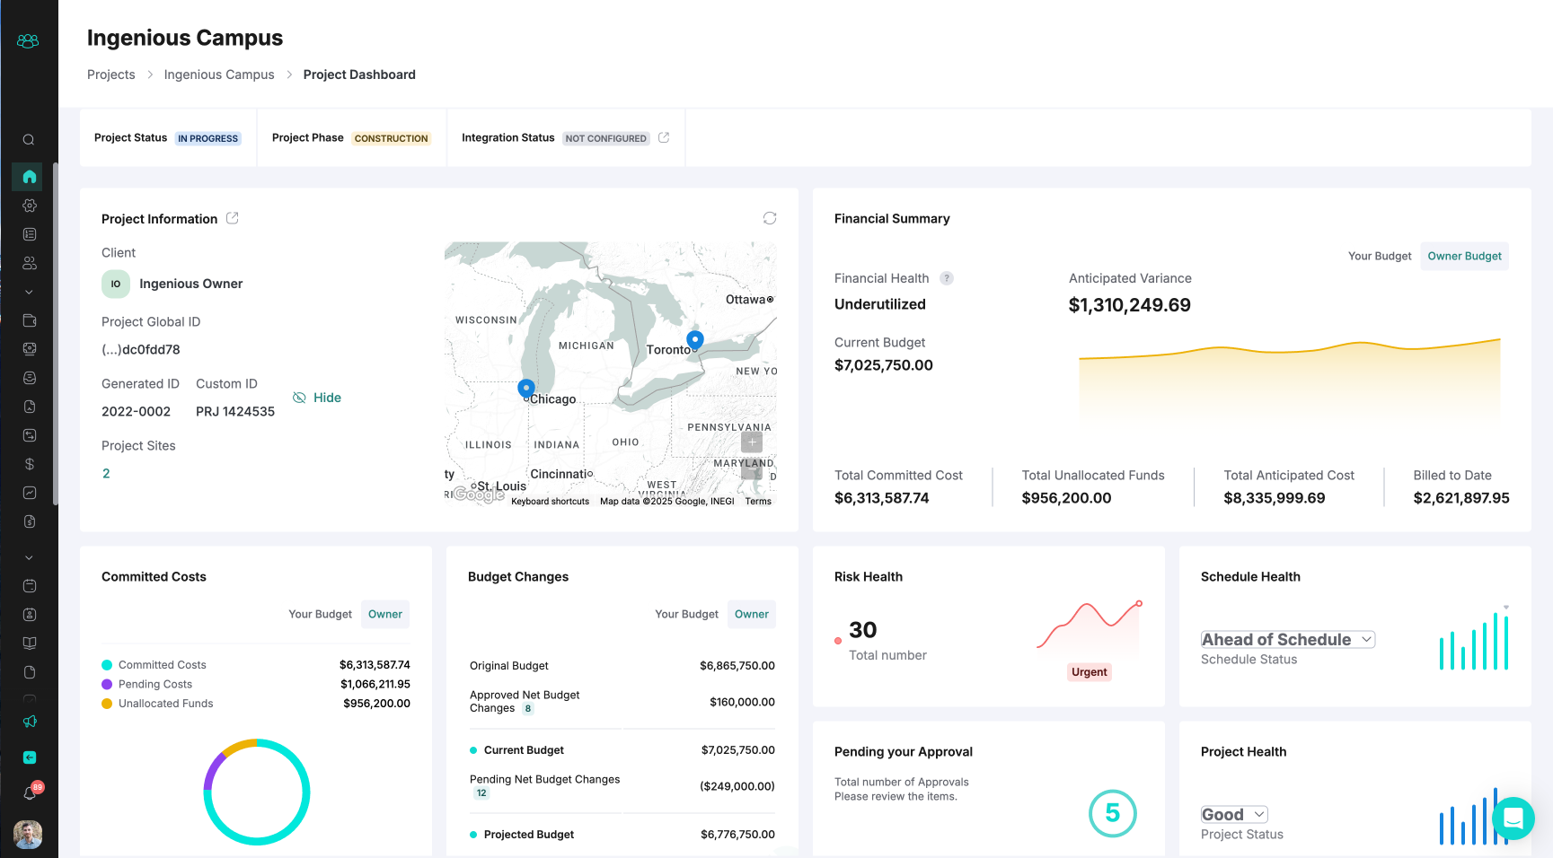Open project settings gear in sidebar
Screen dimensions: 1553x858
[29, 206]
